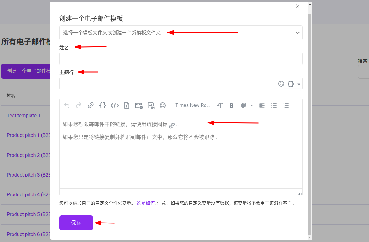This screenshot has height=242, width=369.
Task: Insert an image or video icon
Action: (151, 105)
